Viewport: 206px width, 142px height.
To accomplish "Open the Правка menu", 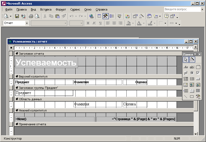I will click(22, 9).
